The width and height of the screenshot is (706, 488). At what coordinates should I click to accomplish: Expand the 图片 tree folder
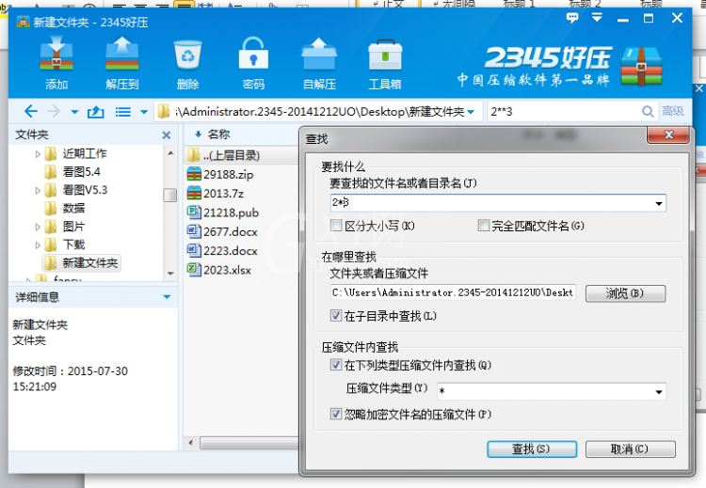tap(38, 227)
